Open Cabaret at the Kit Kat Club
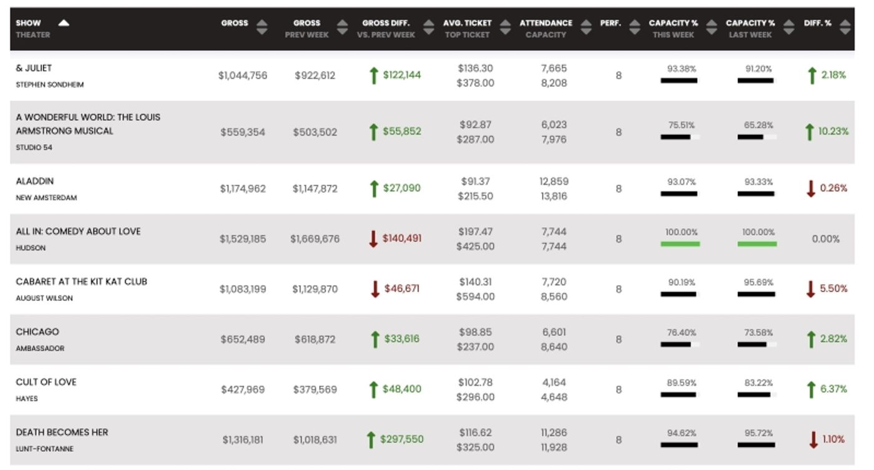The width and height of the screenshot is (874, 470). pos(81,282)
